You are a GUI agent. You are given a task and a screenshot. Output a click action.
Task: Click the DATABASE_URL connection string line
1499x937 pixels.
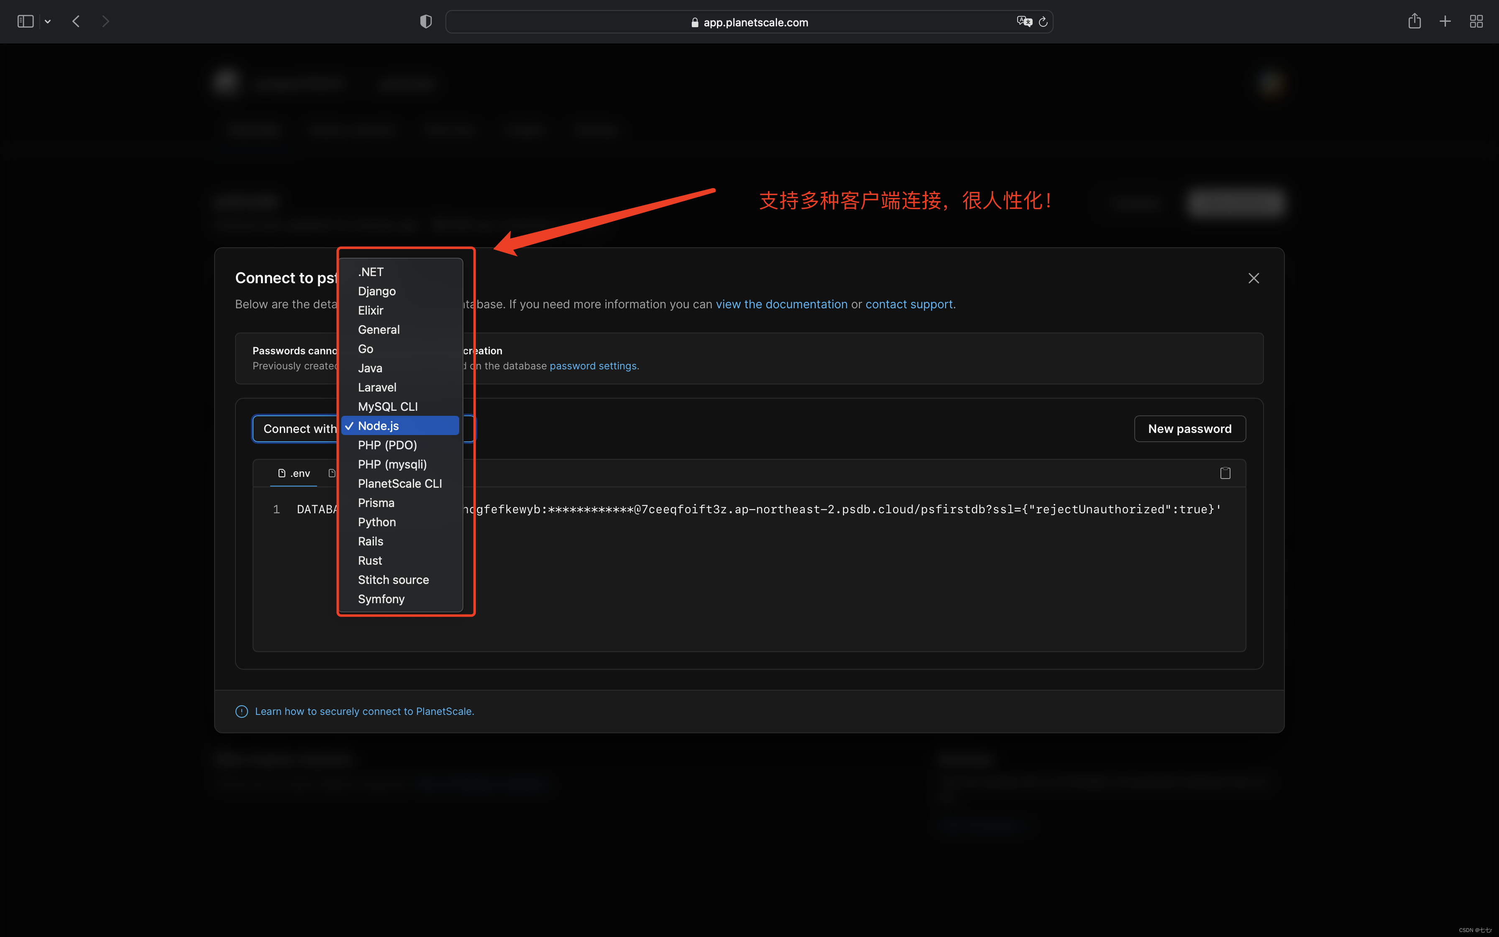coord(759,509)
